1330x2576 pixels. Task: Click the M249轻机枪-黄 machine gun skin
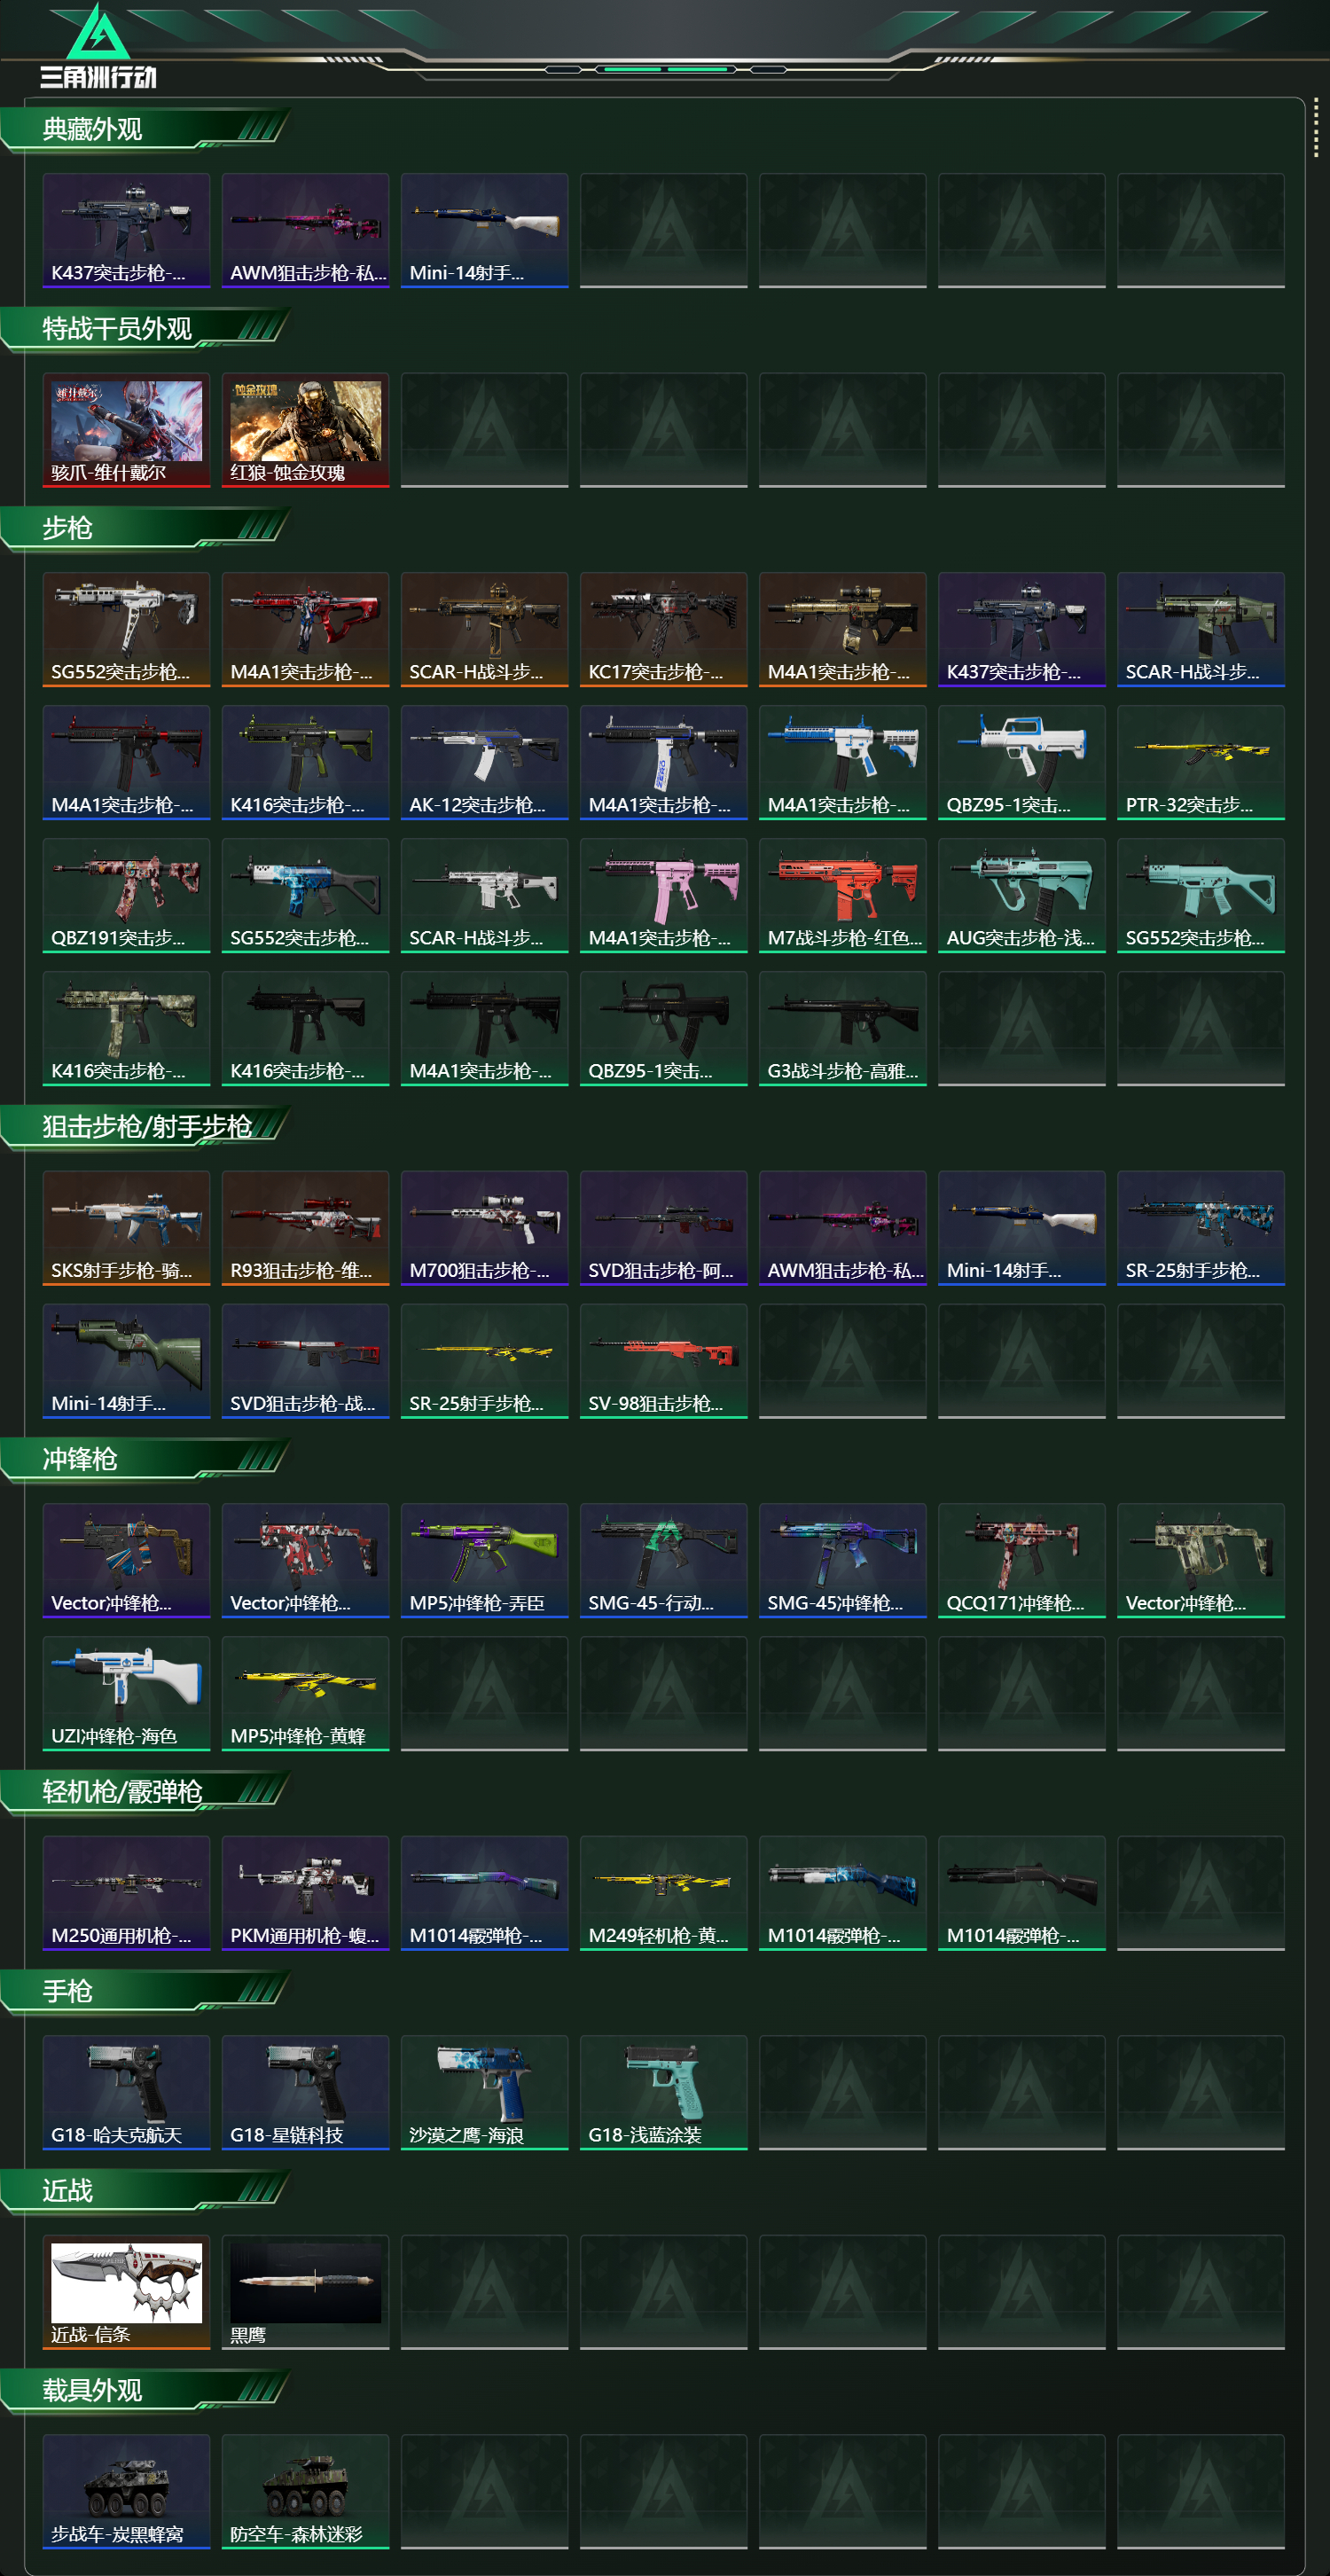(x=663, y=1892)
